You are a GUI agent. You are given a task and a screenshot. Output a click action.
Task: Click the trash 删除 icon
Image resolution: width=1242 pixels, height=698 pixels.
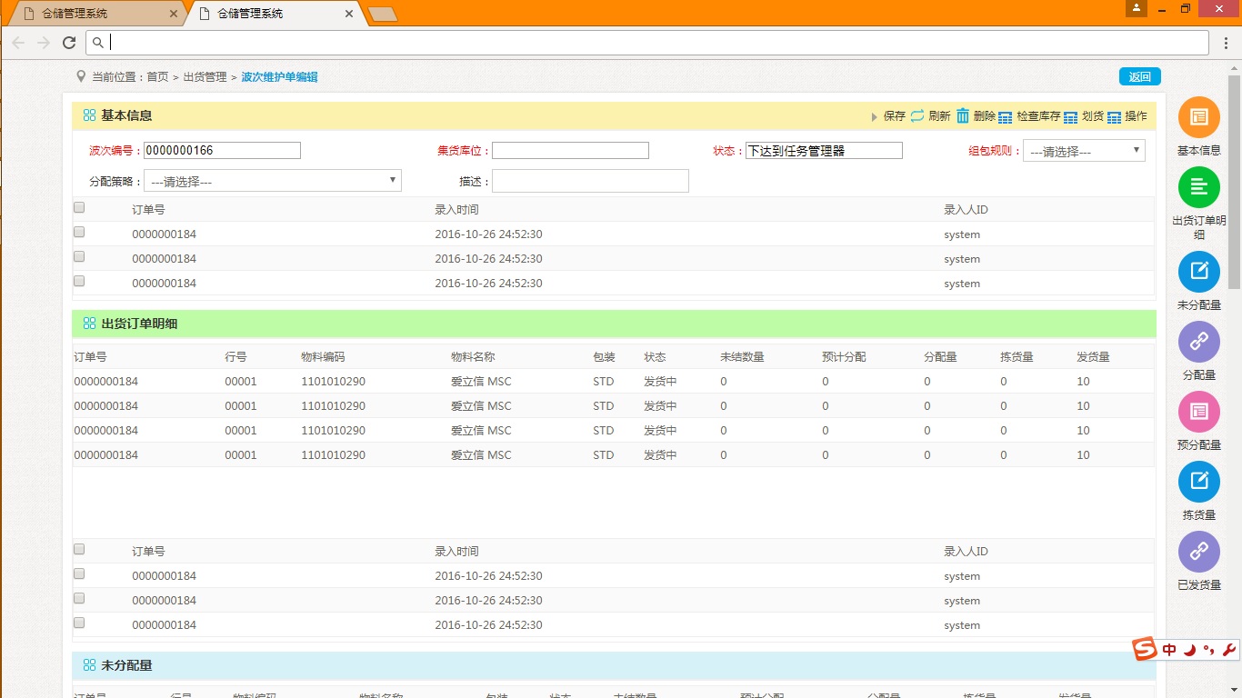[963, 115]
